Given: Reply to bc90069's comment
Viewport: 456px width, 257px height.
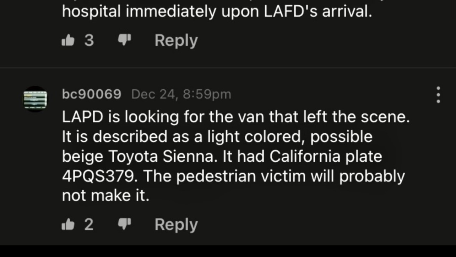Looking at the screenshot, I should (x=176, y=225).
